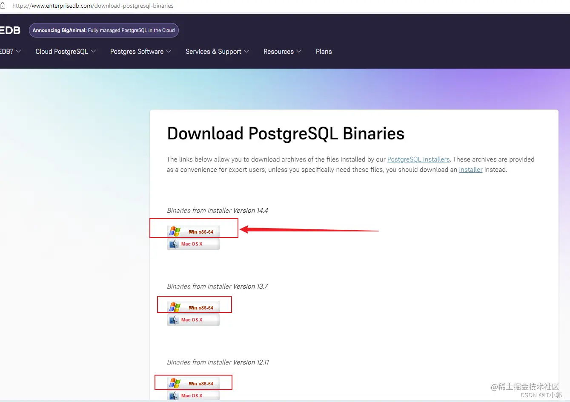Expand the Postgres Software menu
This screenshot has height=402, width=570.
[140, 52]
